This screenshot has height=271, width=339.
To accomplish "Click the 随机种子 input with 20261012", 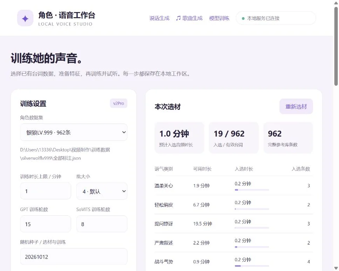I will pos(74,257).
